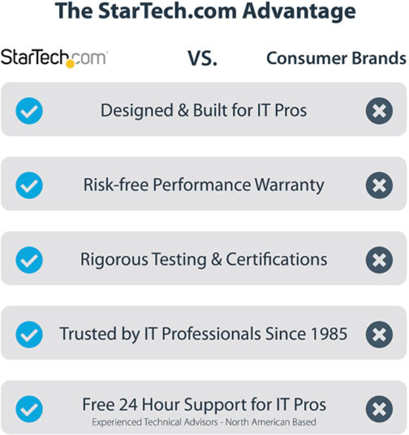
Task: Click 'Rigorous Testing & Certifications' label
Action: (204, 260)
